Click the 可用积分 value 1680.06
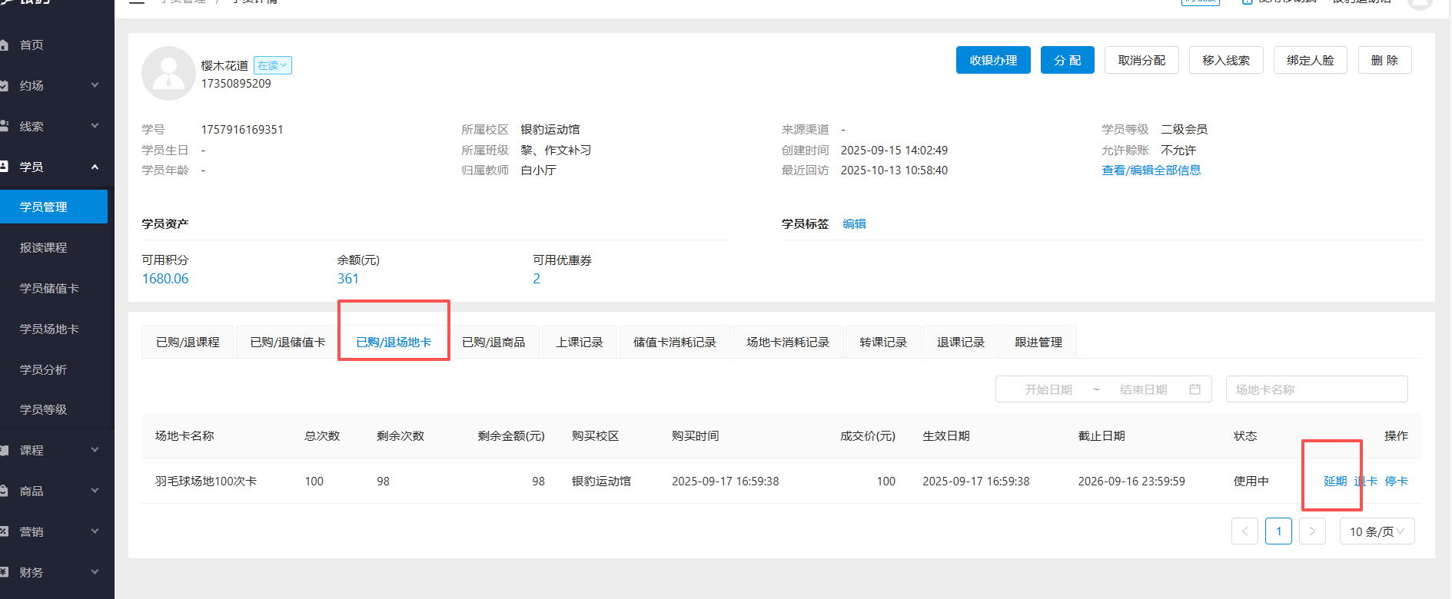Viewport: 1452px width, 599px height. [x=165, y=279]
